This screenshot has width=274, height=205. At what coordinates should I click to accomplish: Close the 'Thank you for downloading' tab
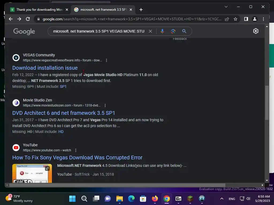(x=67, y=10)
